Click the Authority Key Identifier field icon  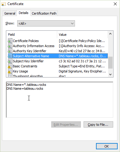[x=10, y=51]
